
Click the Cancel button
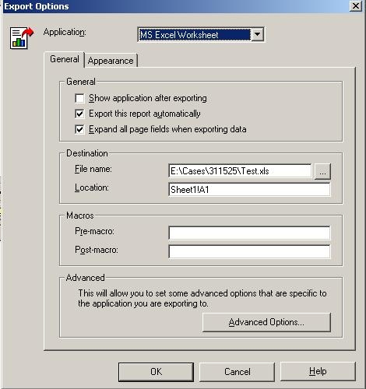[237, 372]
